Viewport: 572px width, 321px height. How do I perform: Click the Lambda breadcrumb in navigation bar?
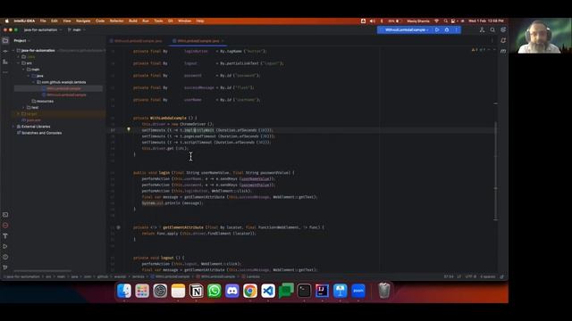(251, 276)
